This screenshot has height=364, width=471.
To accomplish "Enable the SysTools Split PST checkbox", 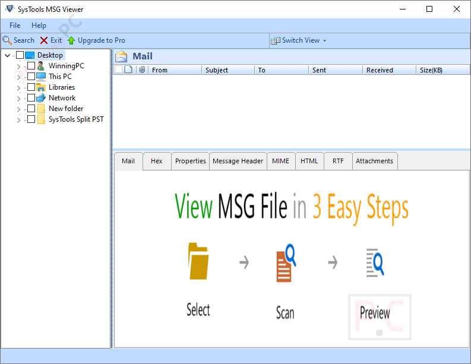I will click(31, 119).
